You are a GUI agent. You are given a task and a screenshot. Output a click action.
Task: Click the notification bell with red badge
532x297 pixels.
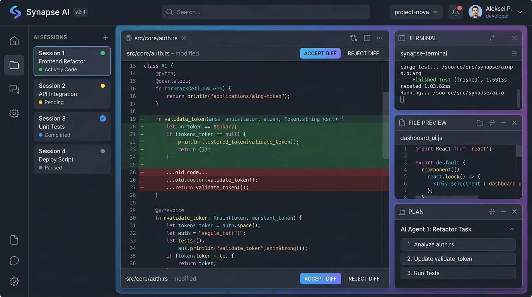[455, 12]
